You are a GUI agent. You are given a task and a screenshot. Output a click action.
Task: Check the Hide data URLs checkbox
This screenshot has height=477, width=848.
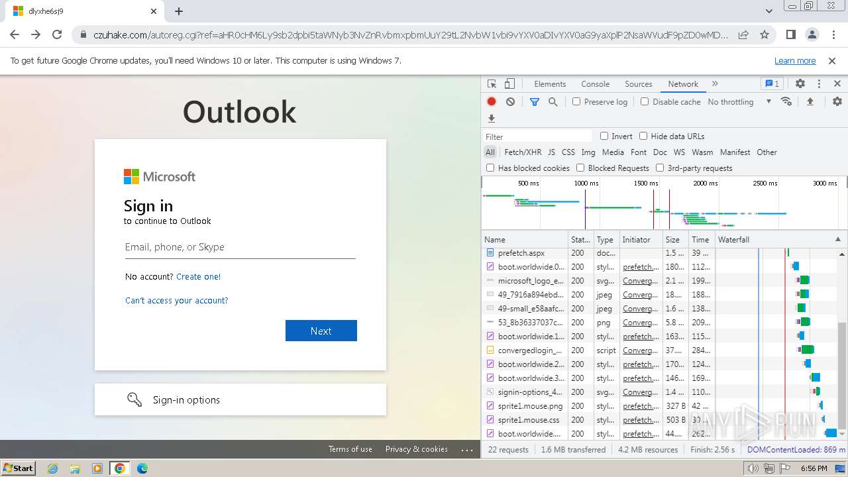tap(643, 136)
